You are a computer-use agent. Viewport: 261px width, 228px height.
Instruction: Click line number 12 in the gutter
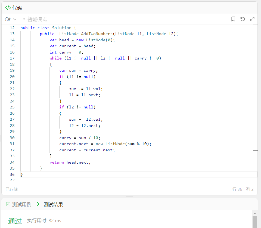[12, 28]
